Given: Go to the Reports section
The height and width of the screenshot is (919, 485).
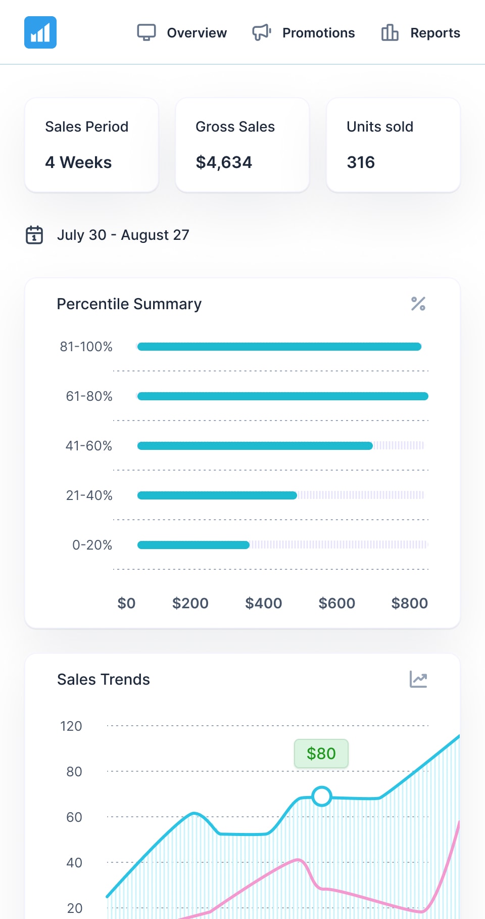Looking at the screenshot, I should [x=435, y=32].
